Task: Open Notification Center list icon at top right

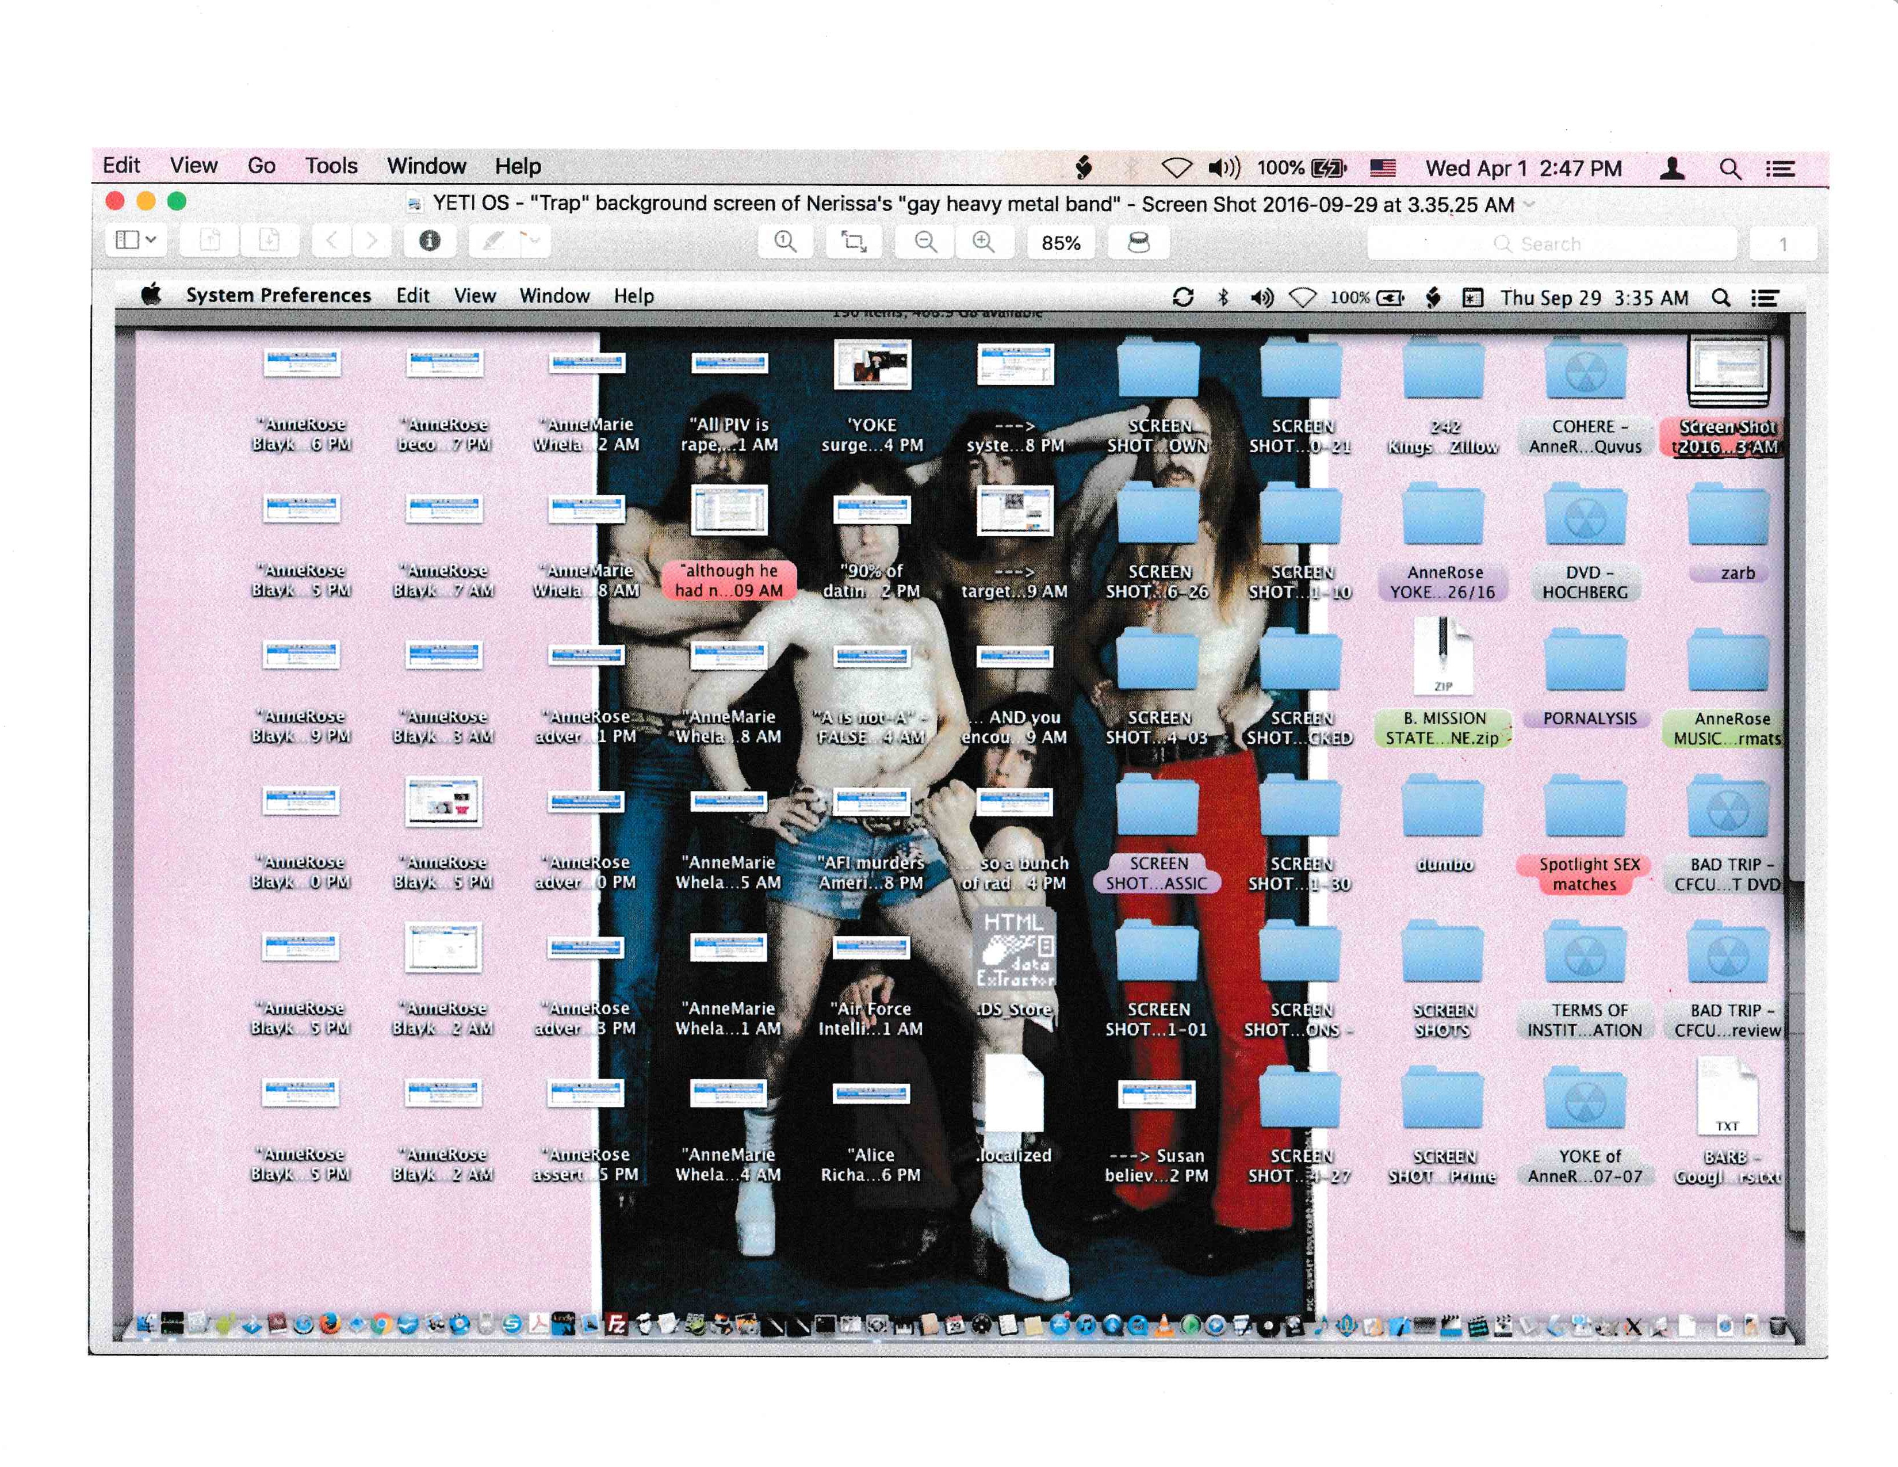Action: point(1780,169)
